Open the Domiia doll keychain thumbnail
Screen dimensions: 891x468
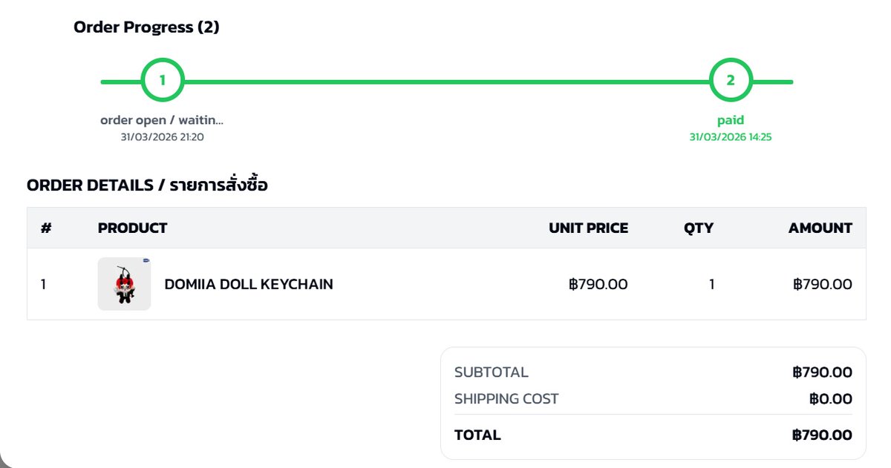124,284
